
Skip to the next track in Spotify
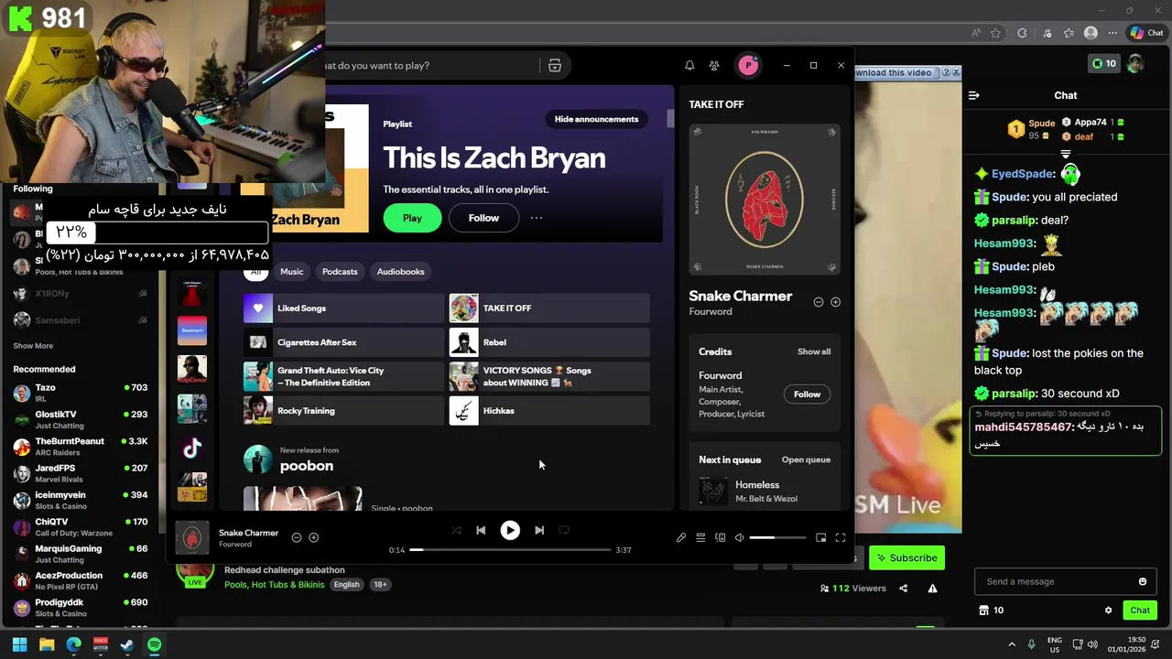point(539,530)
